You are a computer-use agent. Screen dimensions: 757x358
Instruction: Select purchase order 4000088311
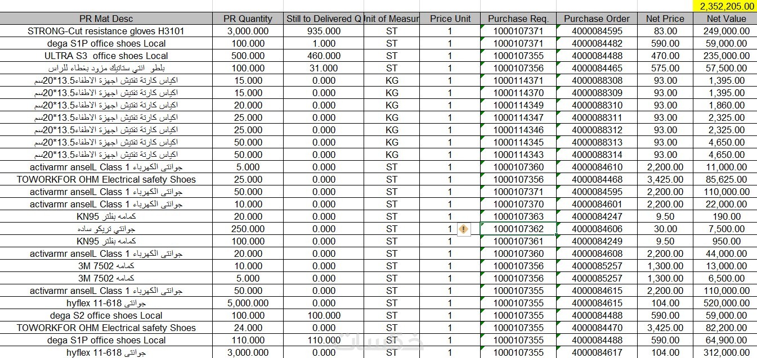[x=597, y=117]
